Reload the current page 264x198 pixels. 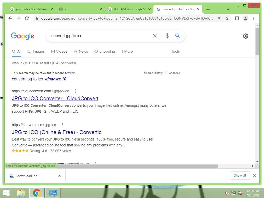pyautogui.click(x=27, y=18)
